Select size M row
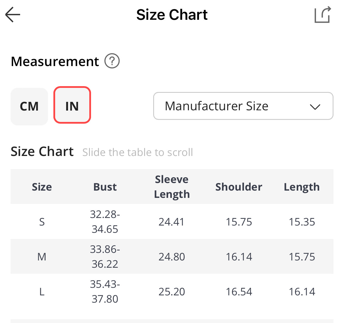 (x=42, y=257)
